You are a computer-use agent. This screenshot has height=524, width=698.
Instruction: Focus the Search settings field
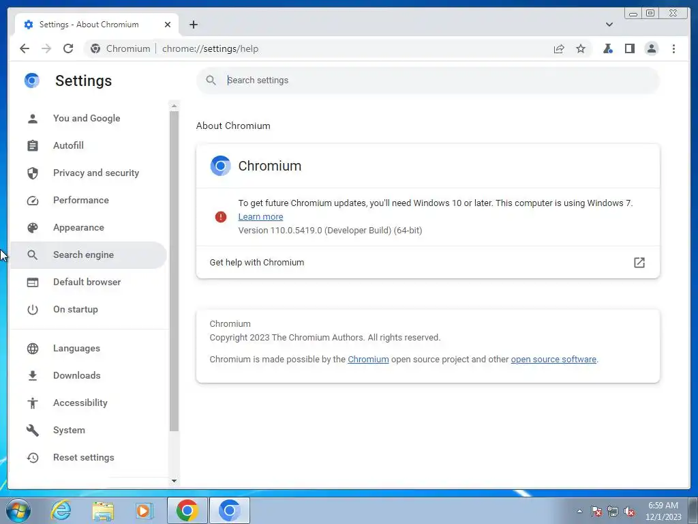pos(427,81)
